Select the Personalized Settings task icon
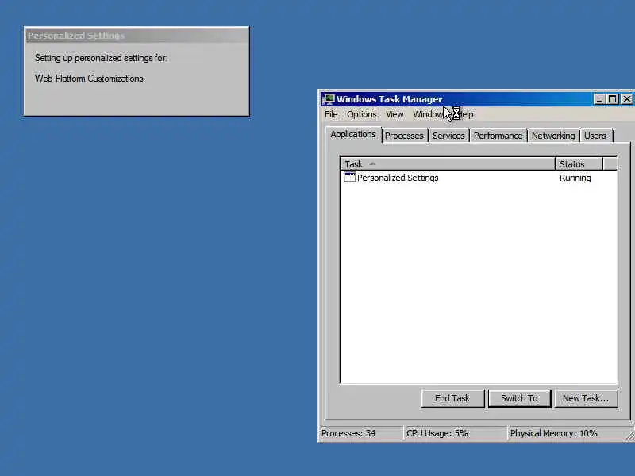The height and width of the screenshot is (476, 635). (x=349, y=177)
